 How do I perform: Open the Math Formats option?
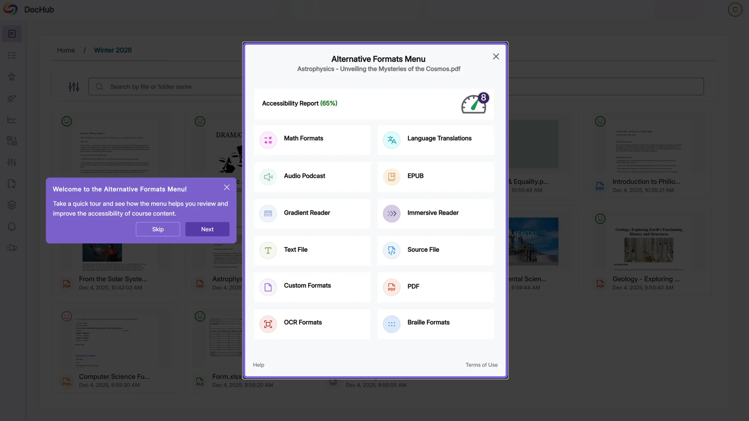click(x=312, y=139)
